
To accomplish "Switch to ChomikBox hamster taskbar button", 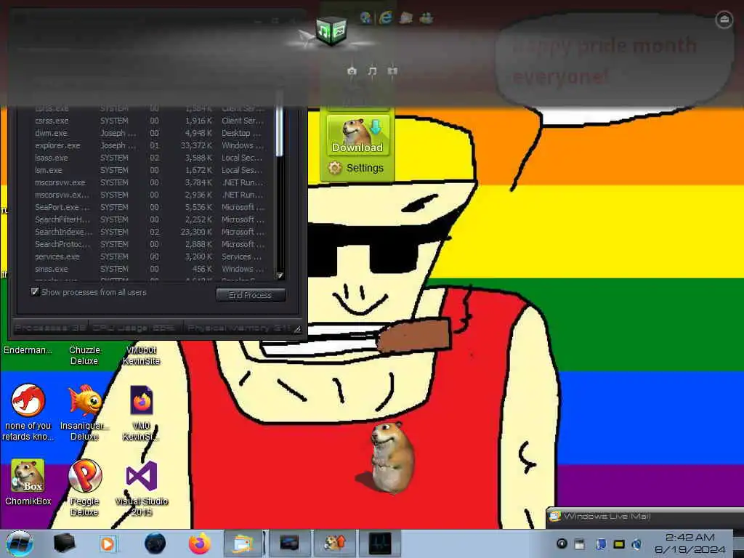I will coord(334,543).
